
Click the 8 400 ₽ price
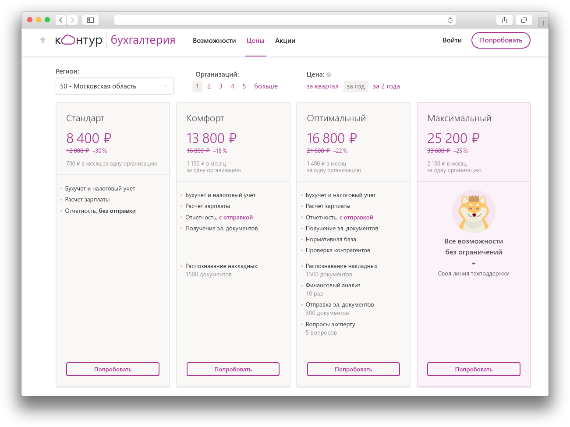(x=89, y=138)
